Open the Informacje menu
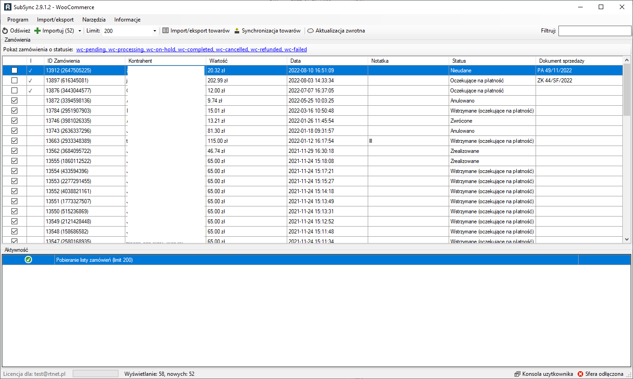Screen dimensions: 633x379 tap(127, 20)
